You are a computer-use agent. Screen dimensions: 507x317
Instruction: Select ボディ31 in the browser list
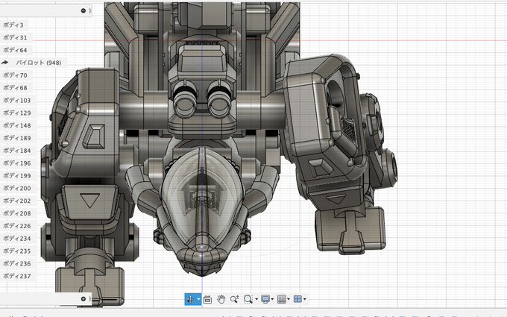[x=15, y=37]
